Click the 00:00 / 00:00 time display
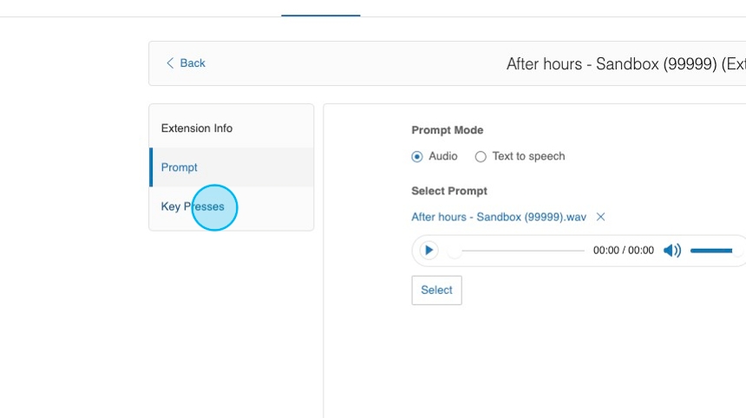Viewport: 746px width, 418px height. point(624,251)
